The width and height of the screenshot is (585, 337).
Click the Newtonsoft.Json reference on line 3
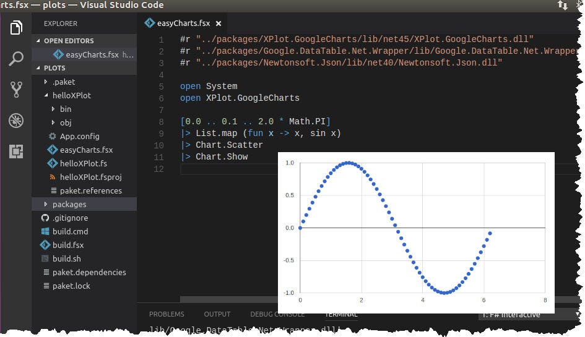coord(349,62)
